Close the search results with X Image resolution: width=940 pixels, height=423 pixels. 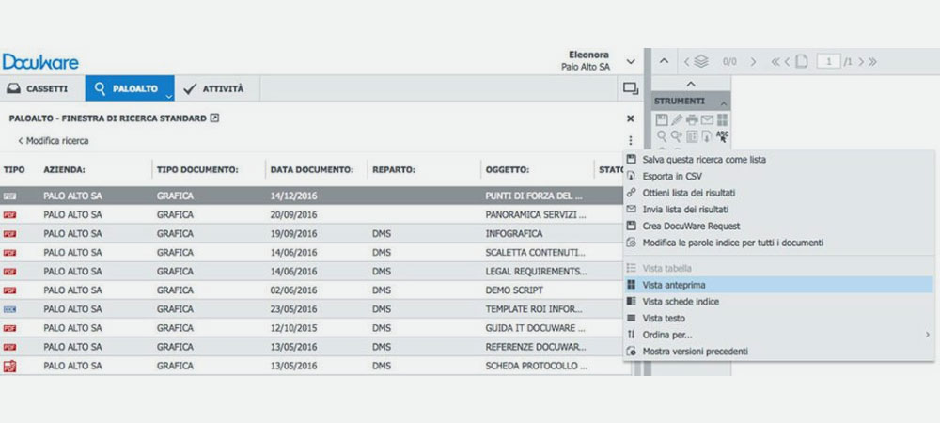(630, 118)
